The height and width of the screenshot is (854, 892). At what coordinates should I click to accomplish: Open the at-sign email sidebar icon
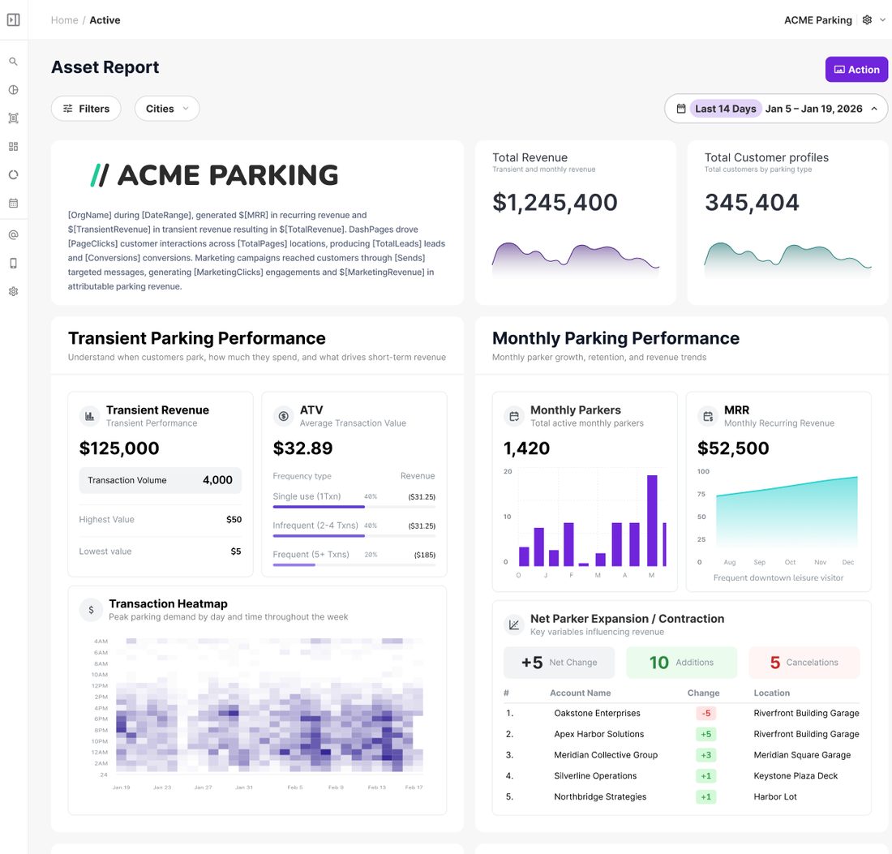pos(13,235)
